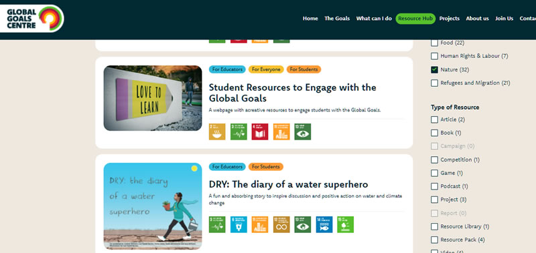This screenshot has width=536, height=253.
Task: Tick the Food (22) checkbox
Action: point(434,43)
